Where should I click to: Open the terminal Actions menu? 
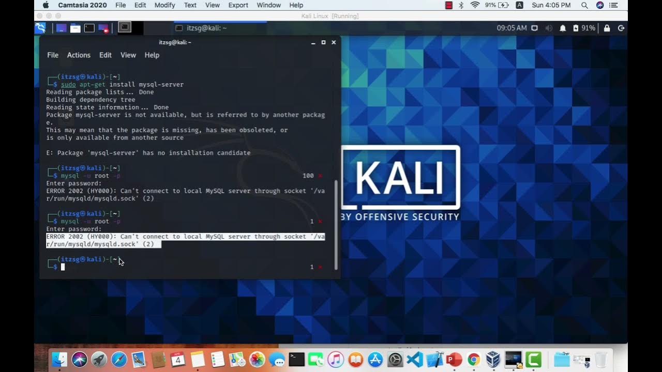pos(79,55)
